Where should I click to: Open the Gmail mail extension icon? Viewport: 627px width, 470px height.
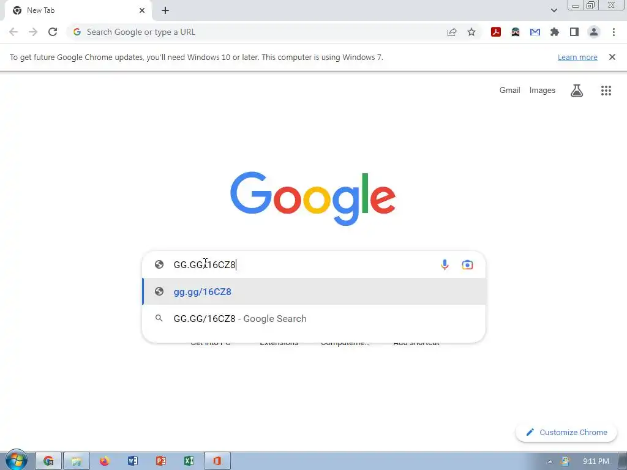click(x=535, y=32)
